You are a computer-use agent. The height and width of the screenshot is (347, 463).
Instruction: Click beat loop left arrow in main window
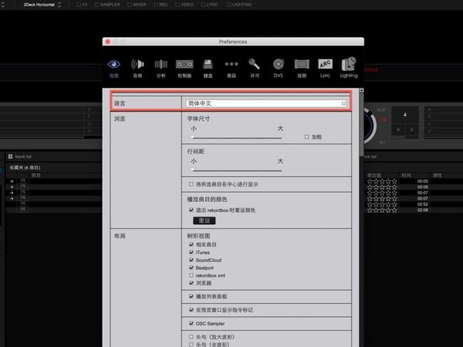pyautogui.click(x=399, y=129)
